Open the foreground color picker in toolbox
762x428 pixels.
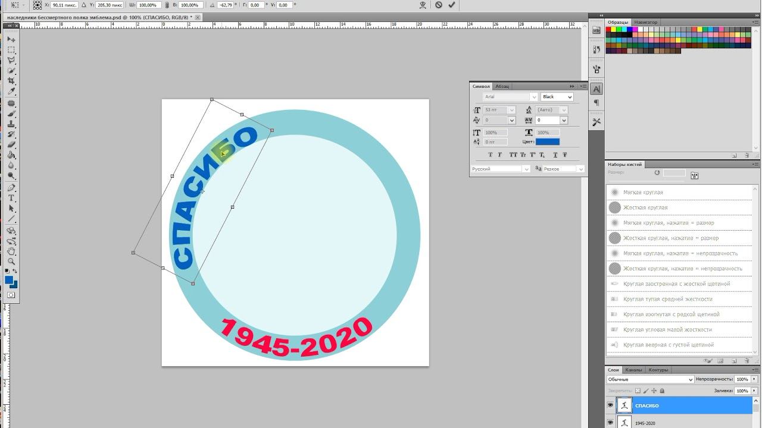pyautogui.click(x=8, y=280)
